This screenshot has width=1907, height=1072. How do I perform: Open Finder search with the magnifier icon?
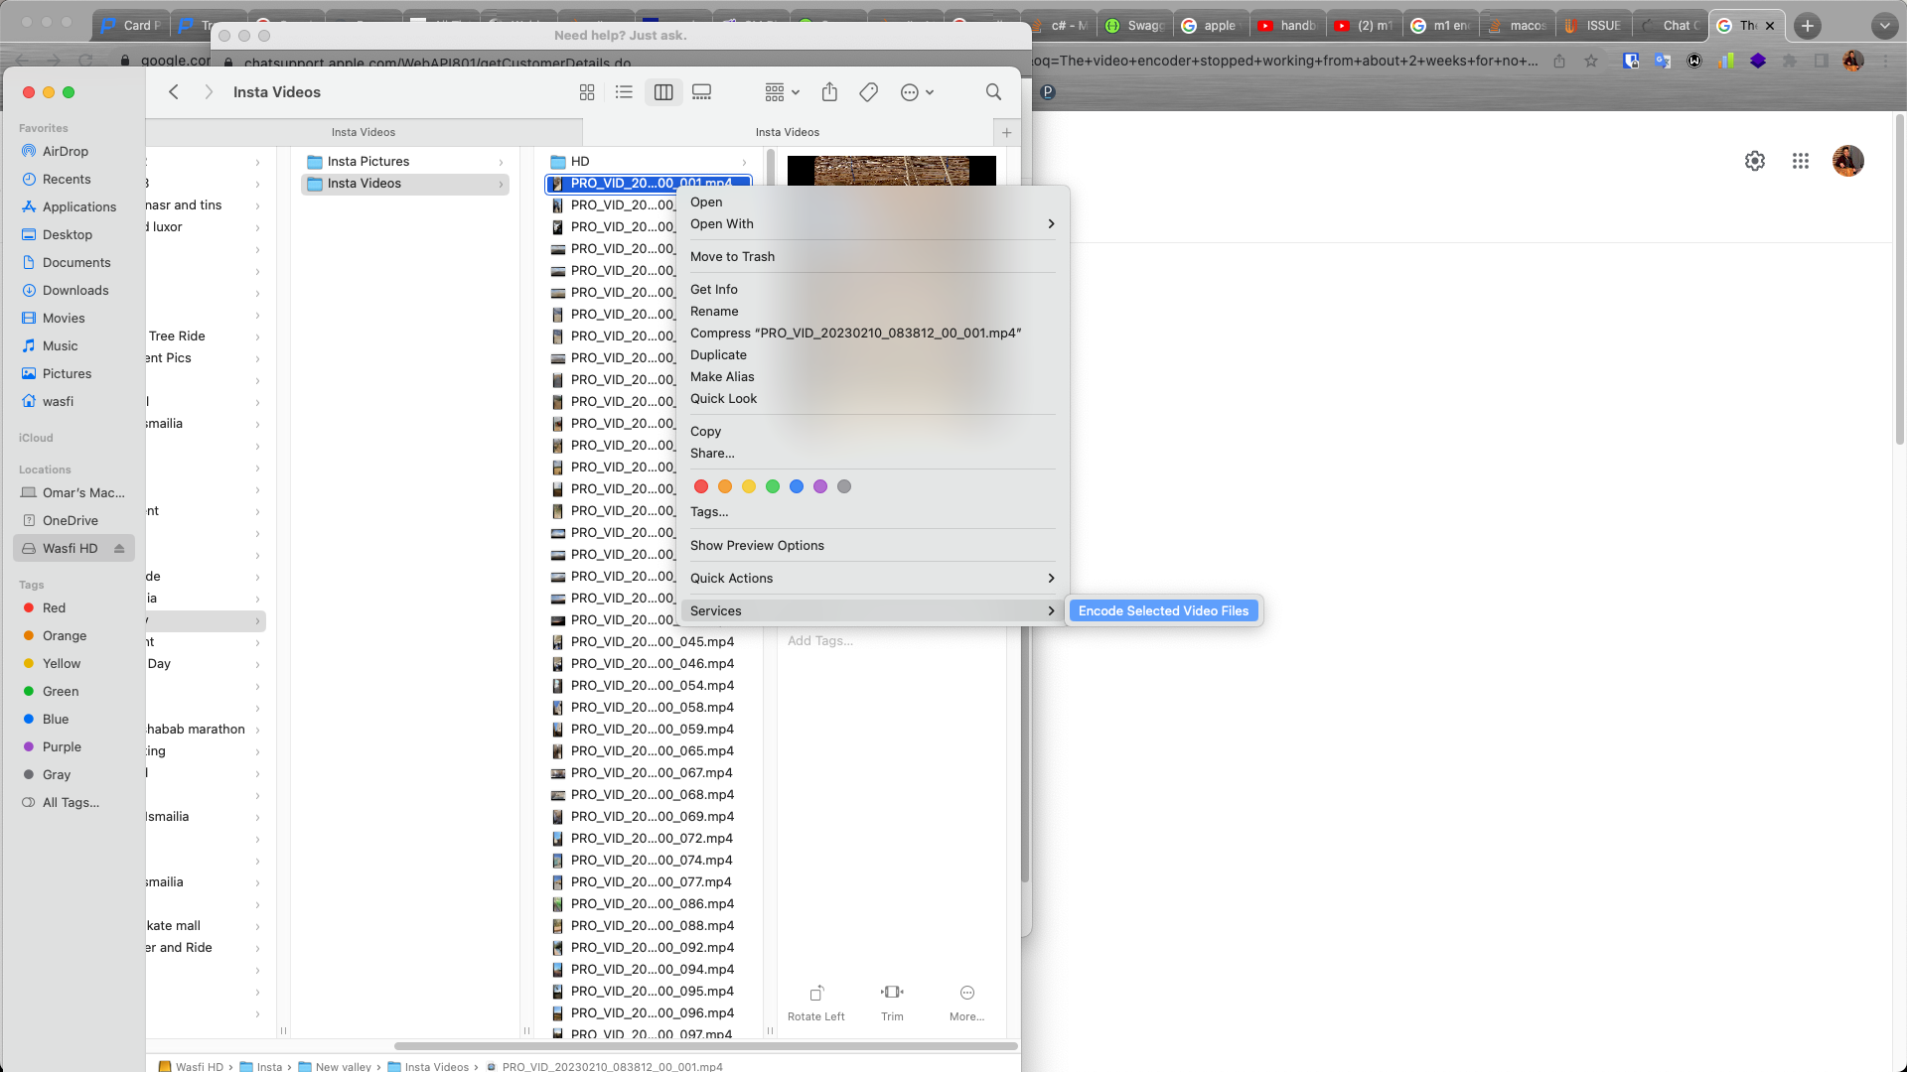pos(993,91)
